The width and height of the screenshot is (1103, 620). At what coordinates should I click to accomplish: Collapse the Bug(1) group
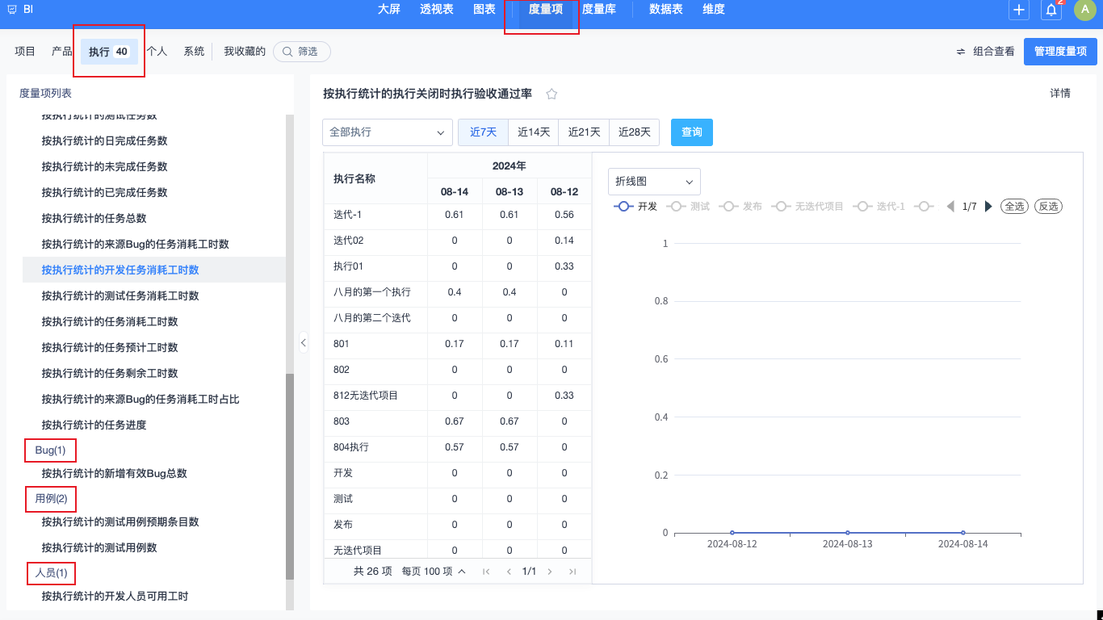pos(50,450)
